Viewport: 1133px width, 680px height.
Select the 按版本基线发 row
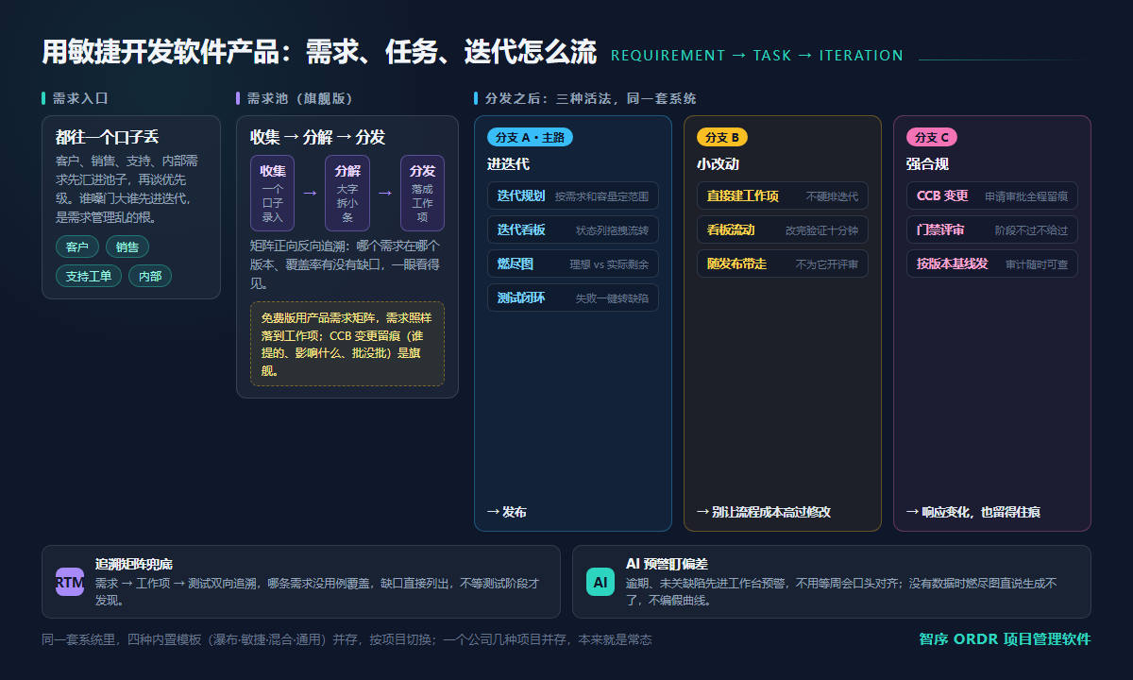(992, 263)
